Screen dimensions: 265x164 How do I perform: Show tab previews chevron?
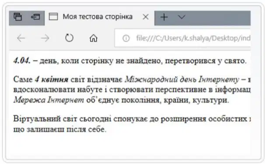(x=181, y=17)
